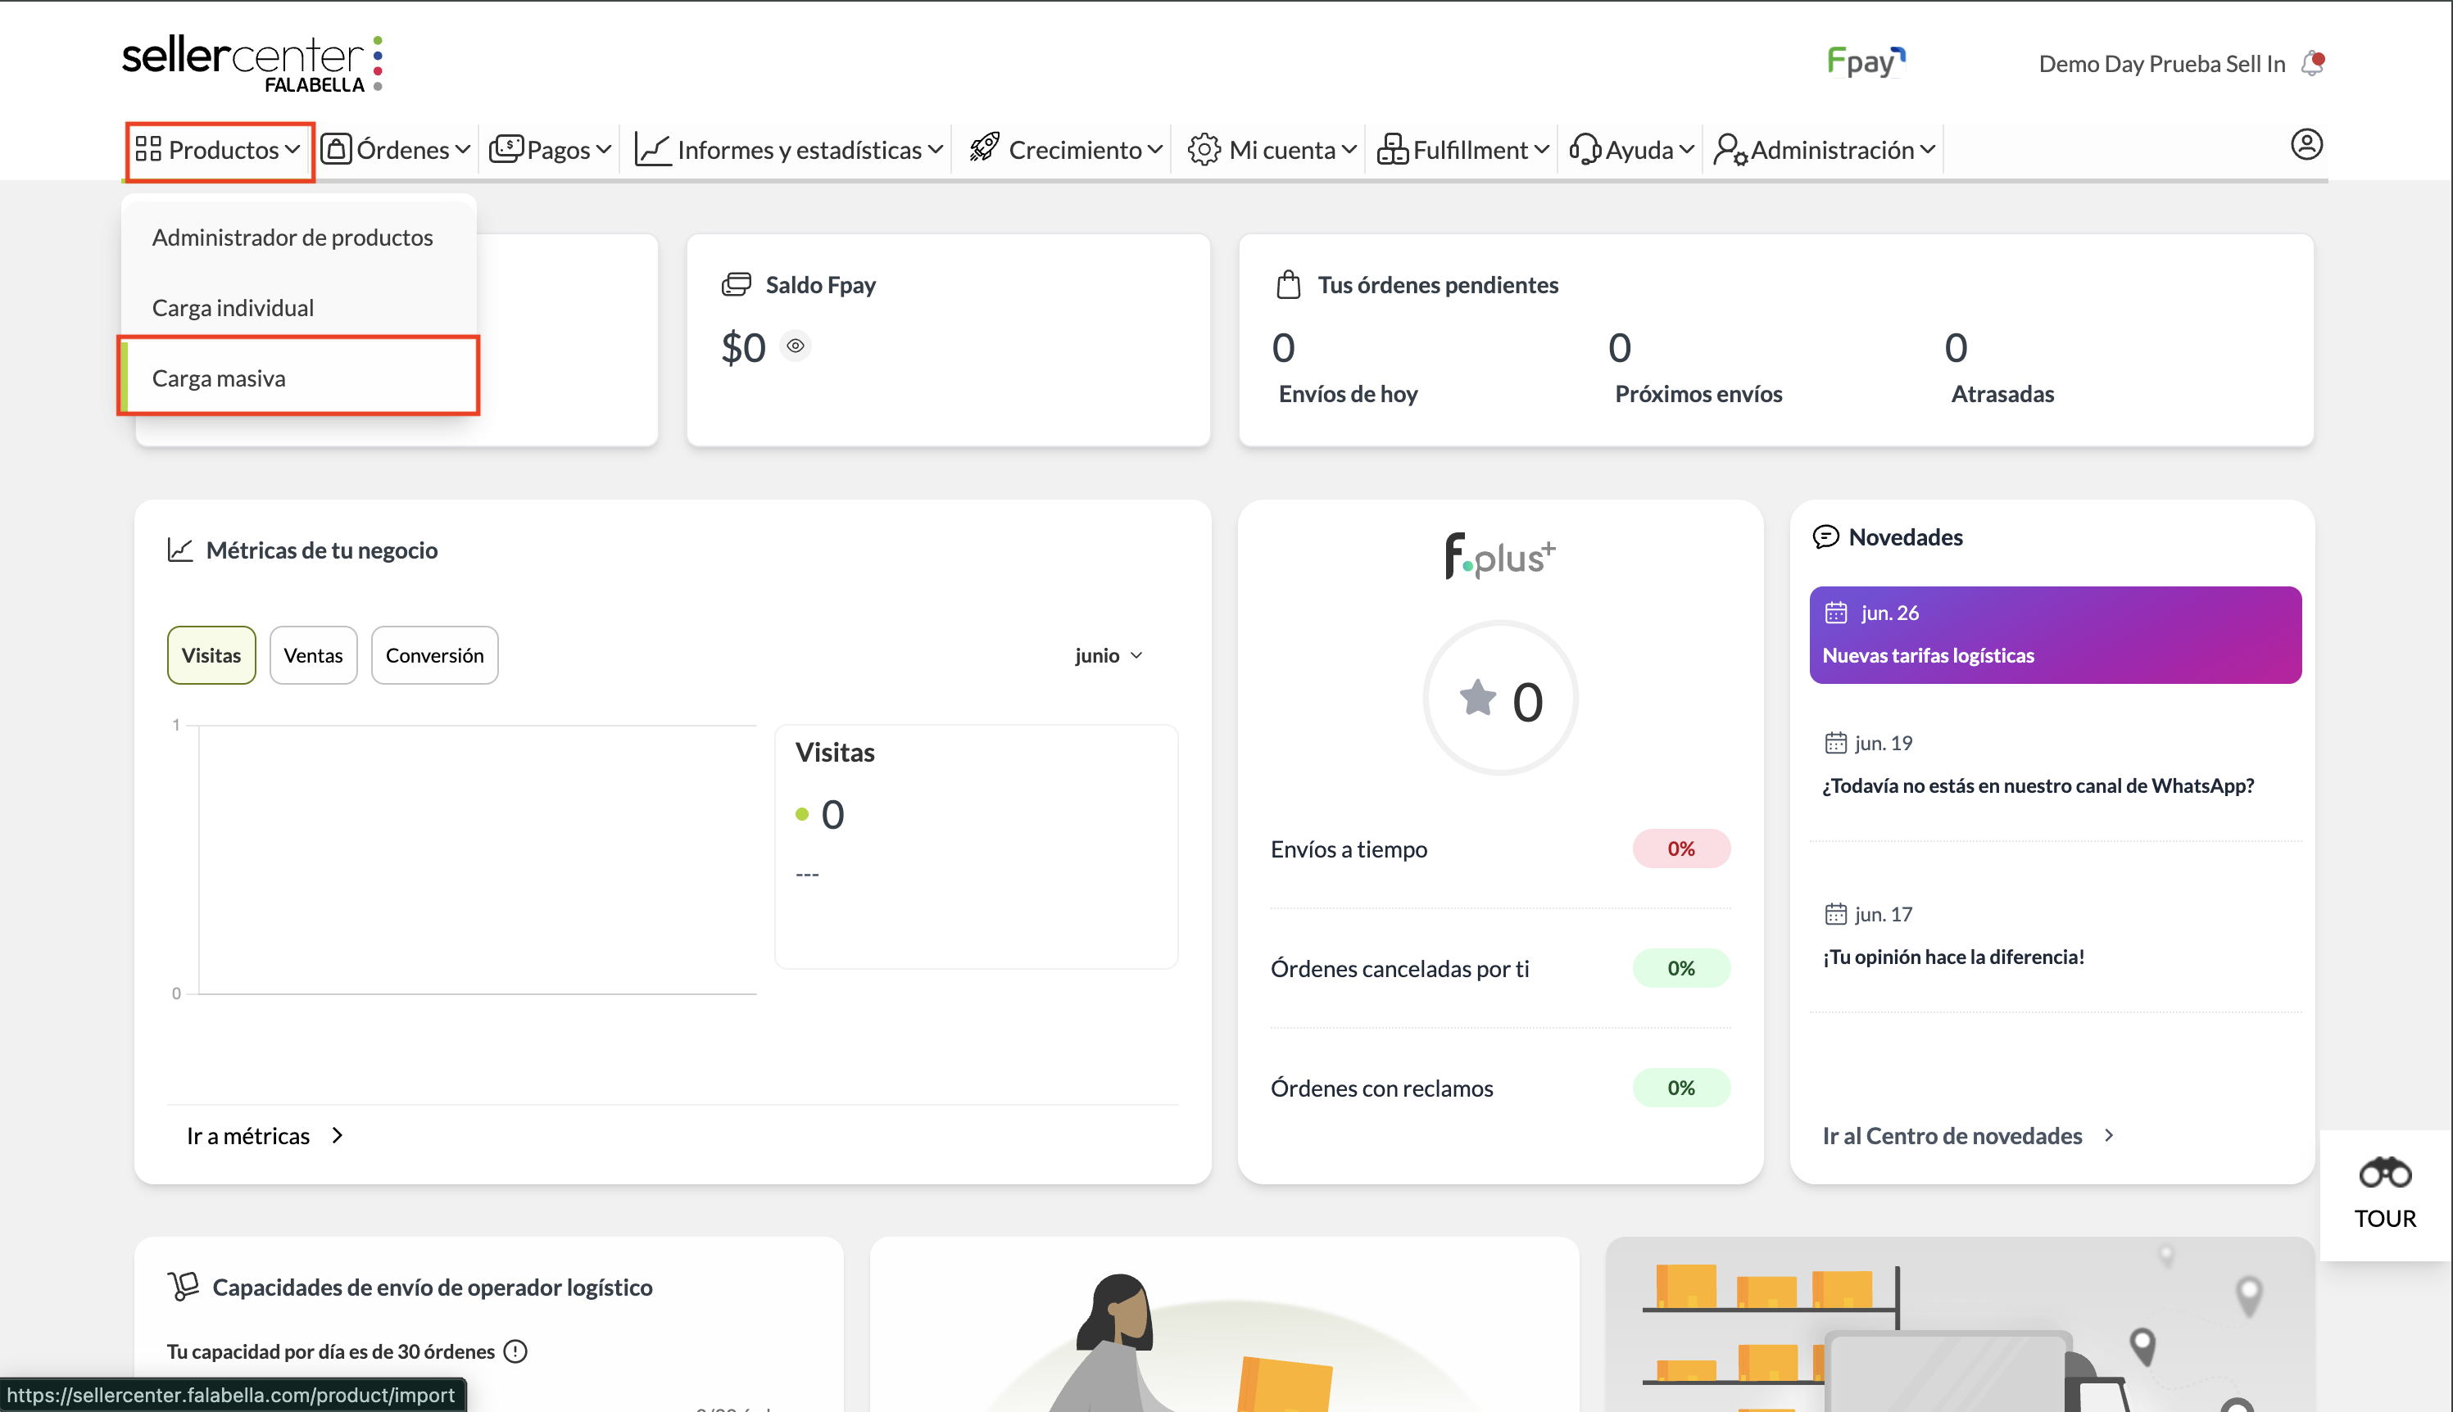Expand the Pagos menu chevron
This screenshot has height=1412, width=2453.
603,149
